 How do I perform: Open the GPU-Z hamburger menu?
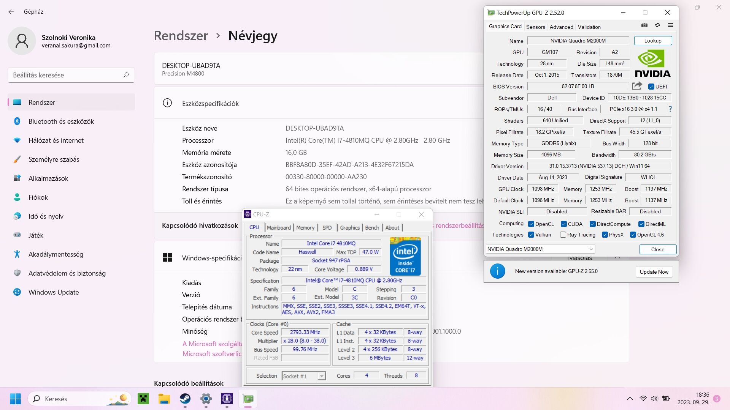point(670,25)
